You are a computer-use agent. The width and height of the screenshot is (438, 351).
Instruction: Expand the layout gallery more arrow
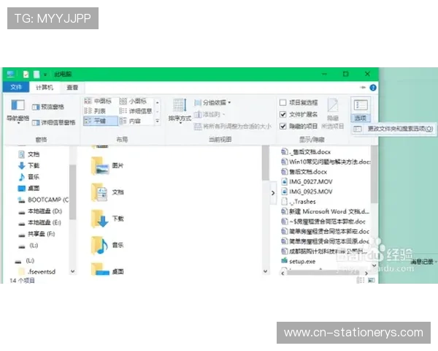pyautogui.click(x=157, y=121)
